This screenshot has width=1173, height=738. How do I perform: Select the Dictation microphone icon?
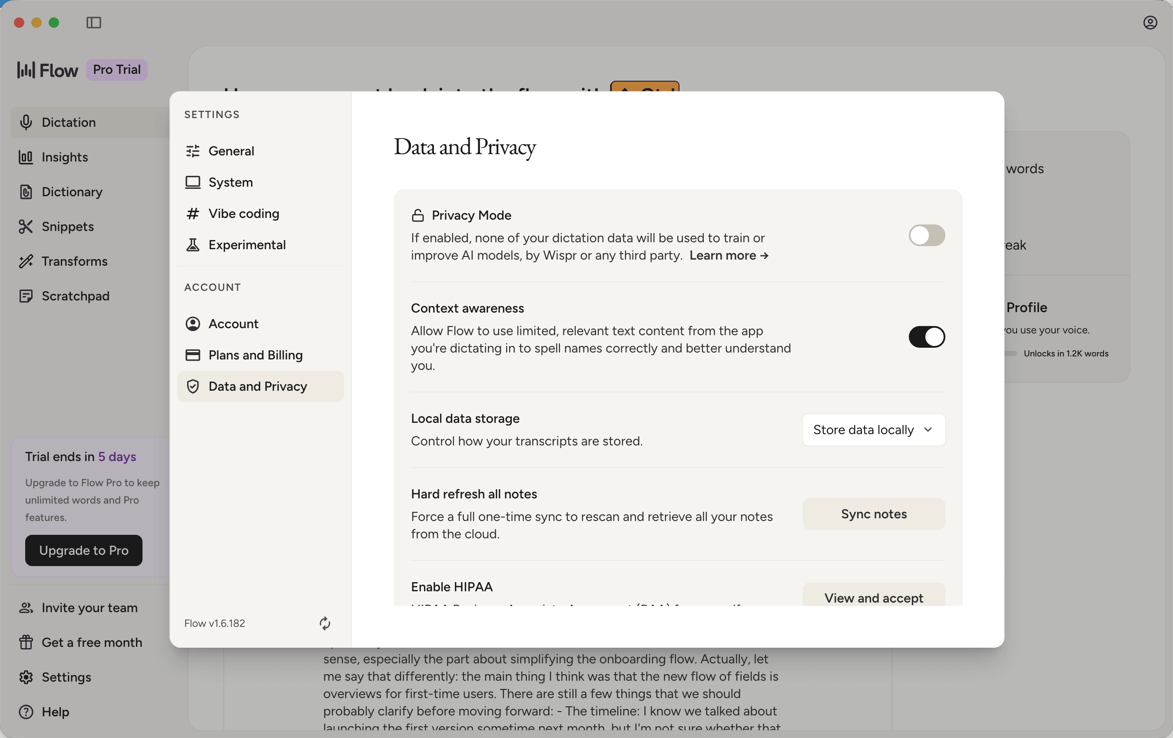pos(26,122)
